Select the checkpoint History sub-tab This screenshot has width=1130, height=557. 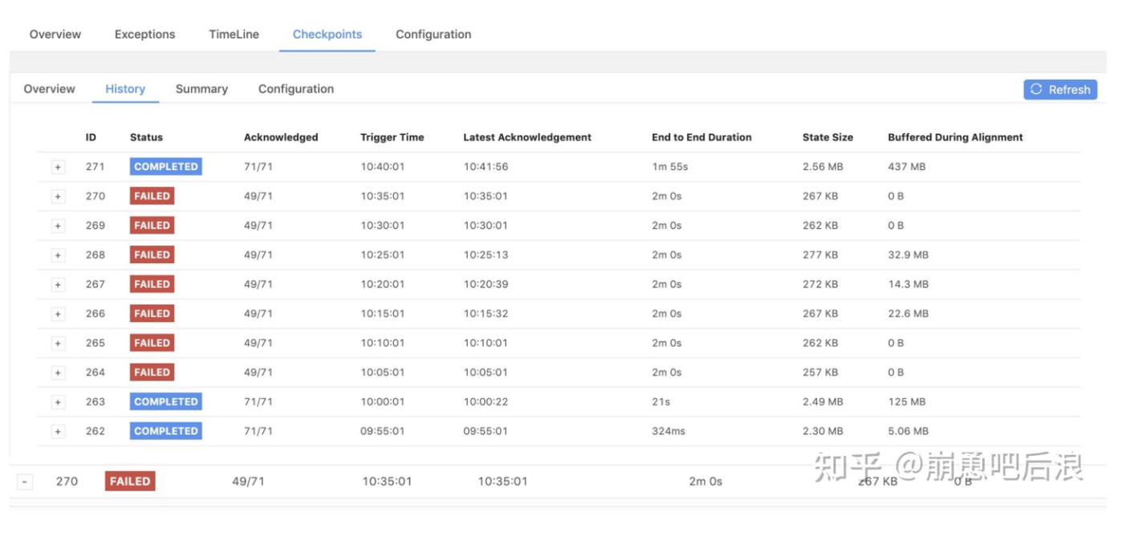tap(125, 89)
